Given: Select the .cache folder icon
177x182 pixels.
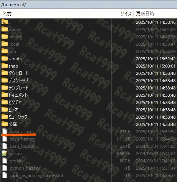Looking at the screenshot, I should point(5,30).
